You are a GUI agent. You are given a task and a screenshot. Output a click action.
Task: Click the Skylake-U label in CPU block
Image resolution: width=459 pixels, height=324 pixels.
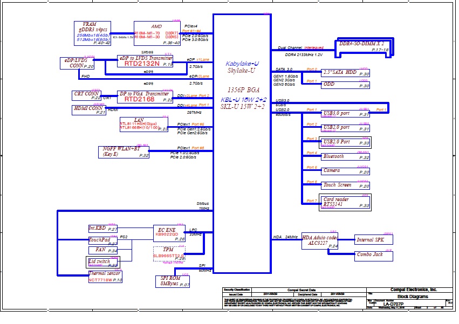click(242, 71)
